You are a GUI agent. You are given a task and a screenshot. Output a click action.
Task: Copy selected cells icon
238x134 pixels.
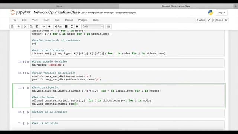(x=31, y=26)
